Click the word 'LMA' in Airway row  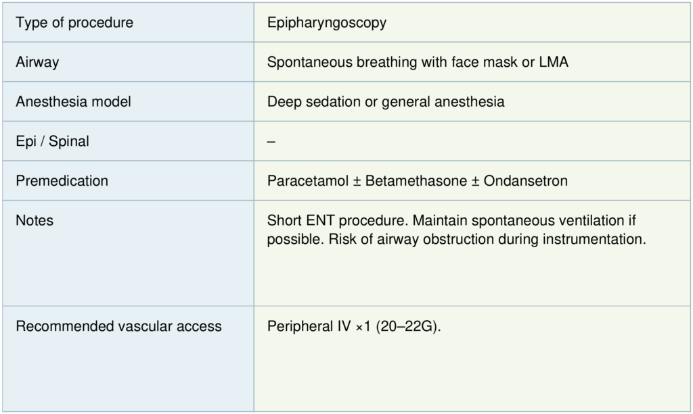[554, 62]
